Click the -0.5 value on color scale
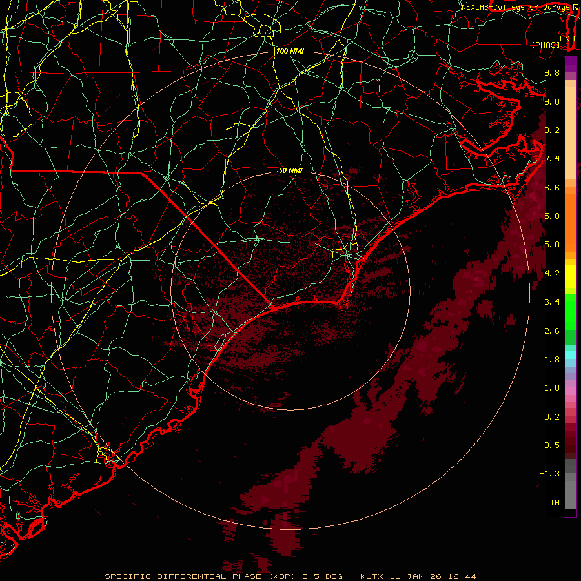 coord(549,445)
